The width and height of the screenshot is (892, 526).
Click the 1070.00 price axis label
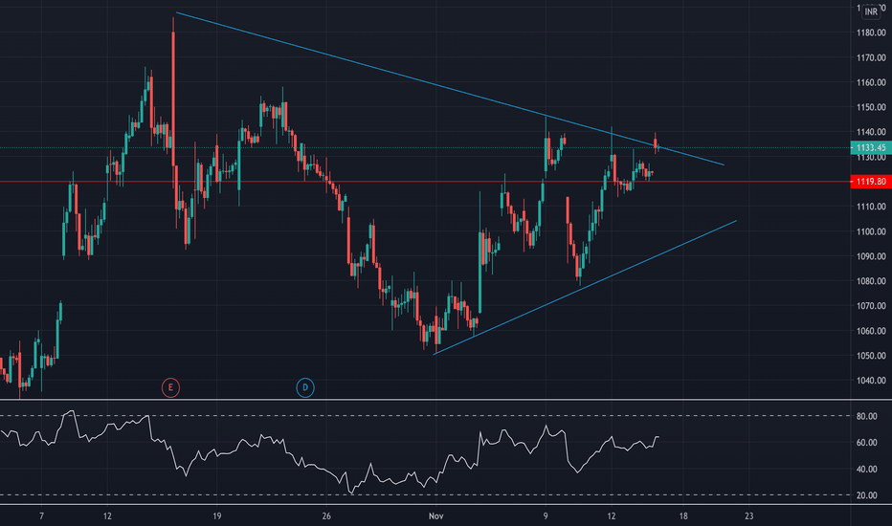(871, 306)
